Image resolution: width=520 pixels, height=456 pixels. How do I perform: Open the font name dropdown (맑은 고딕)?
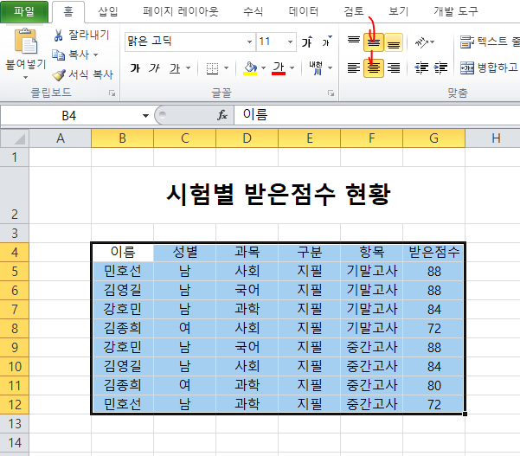[x=249, y=42]
